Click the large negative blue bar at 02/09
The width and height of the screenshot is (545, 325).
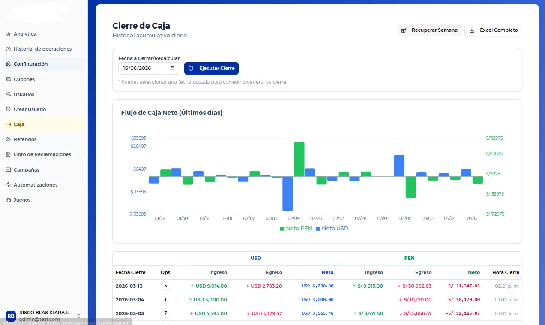point(287,193)
